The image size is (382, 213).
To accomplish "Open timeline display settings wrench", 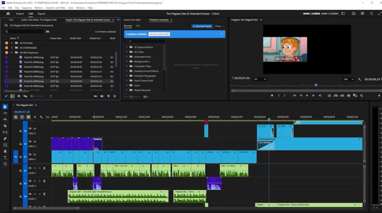I will (x=41, y=117).
